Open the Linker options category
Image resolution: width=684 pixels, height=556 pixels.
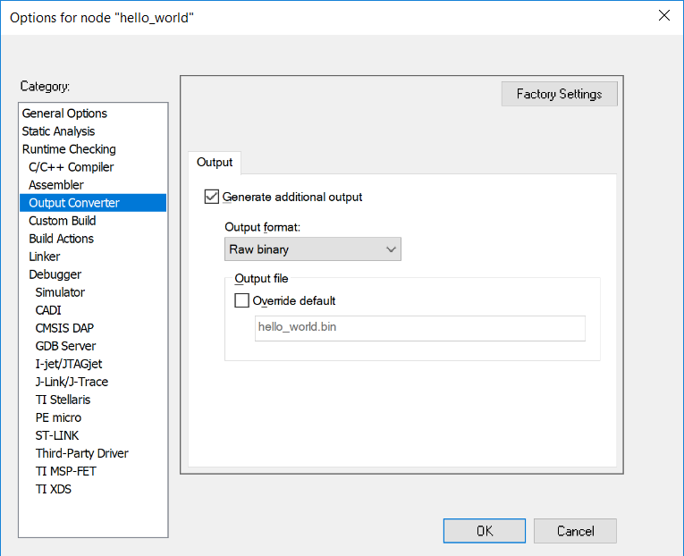click(45, 257)
